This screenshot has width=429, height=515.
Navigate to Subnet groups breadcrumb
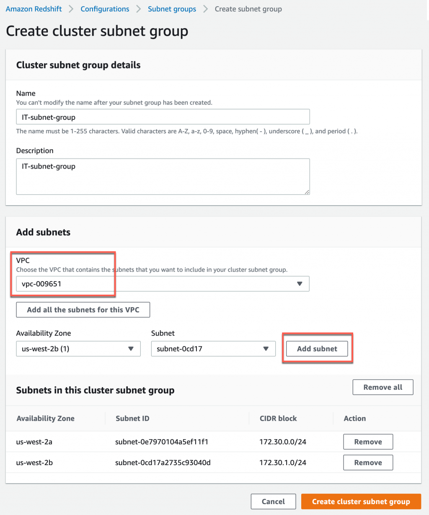pos(172,9)
